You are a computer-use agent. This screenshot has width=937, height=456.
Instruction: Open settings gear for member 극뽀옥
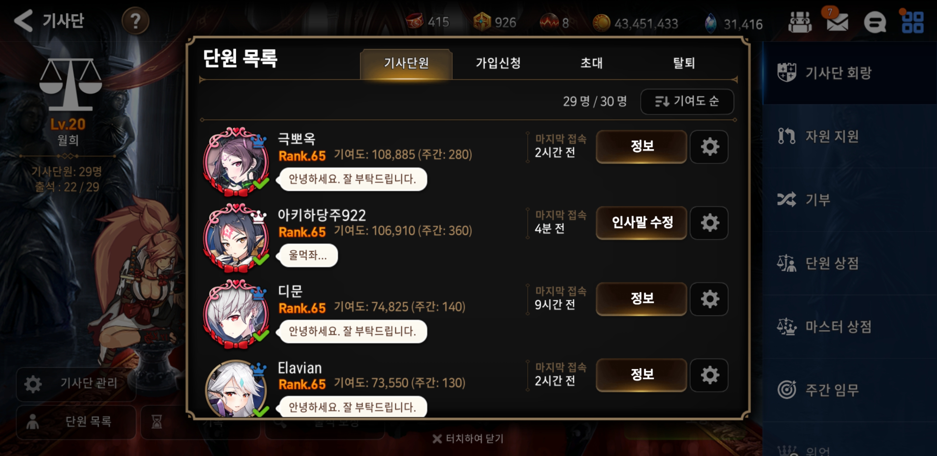click(x=709, y=147)
